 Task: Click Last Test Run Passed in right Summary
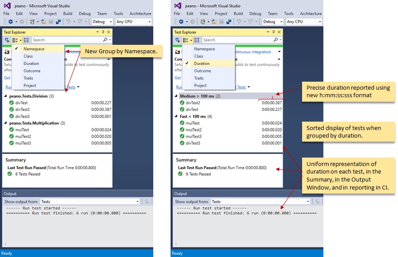(x=197, y=167)
